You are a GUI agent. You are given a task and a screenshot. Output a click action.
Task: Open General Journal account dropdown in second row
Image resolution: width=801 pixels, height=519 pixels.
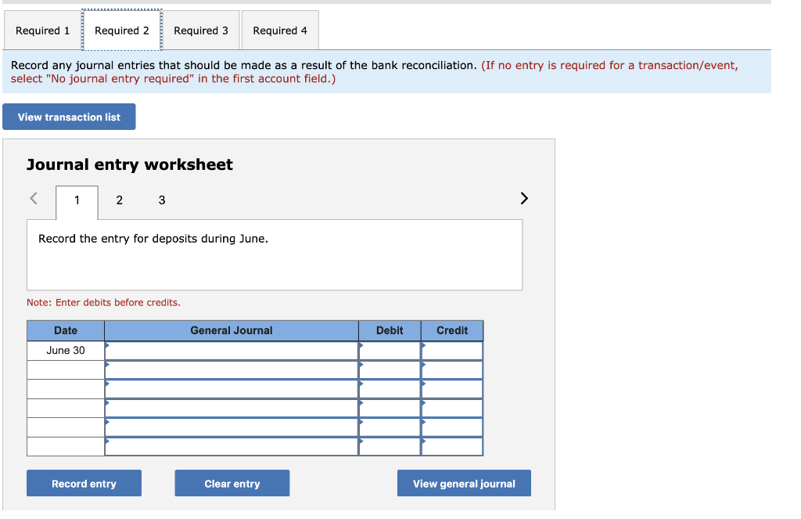coord(232,369)
